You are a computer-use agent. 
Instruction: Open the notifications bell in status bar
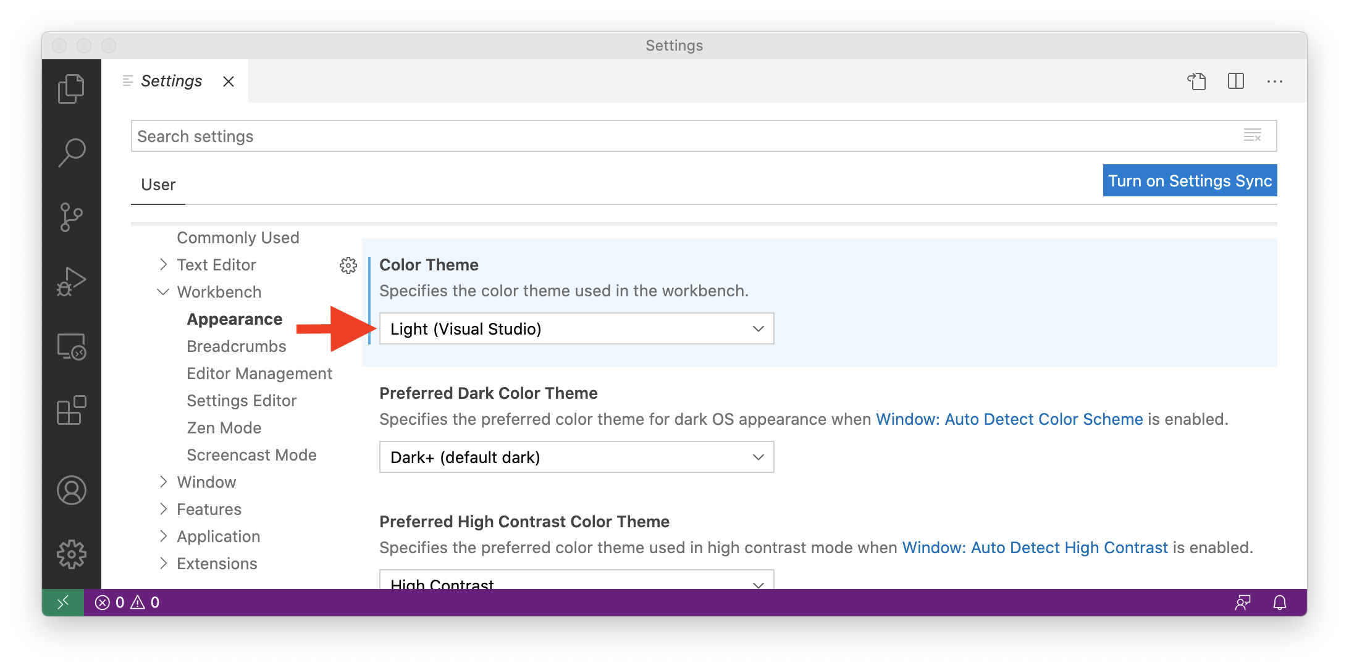pos(1280,603)
